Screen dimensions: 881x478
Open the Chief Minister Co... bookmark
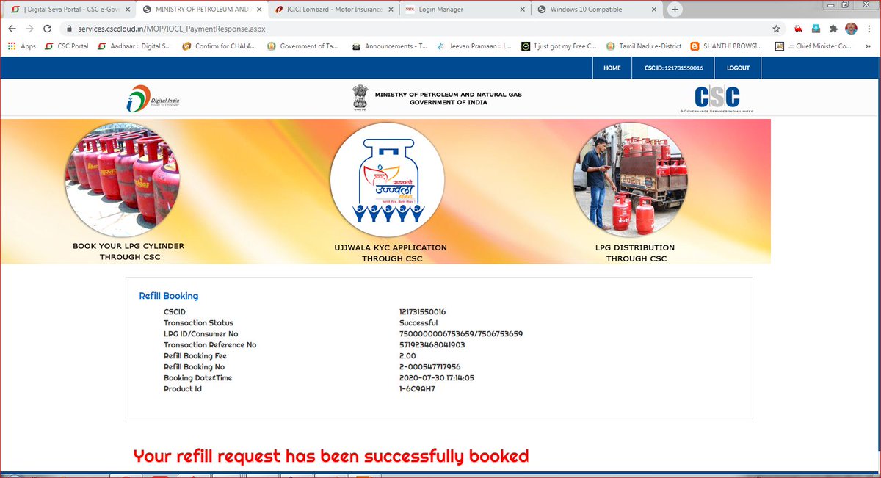tap(813, 46)
